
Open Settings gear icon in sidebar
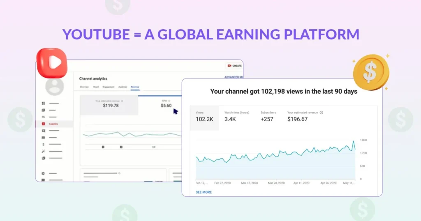tap(43, 173)
